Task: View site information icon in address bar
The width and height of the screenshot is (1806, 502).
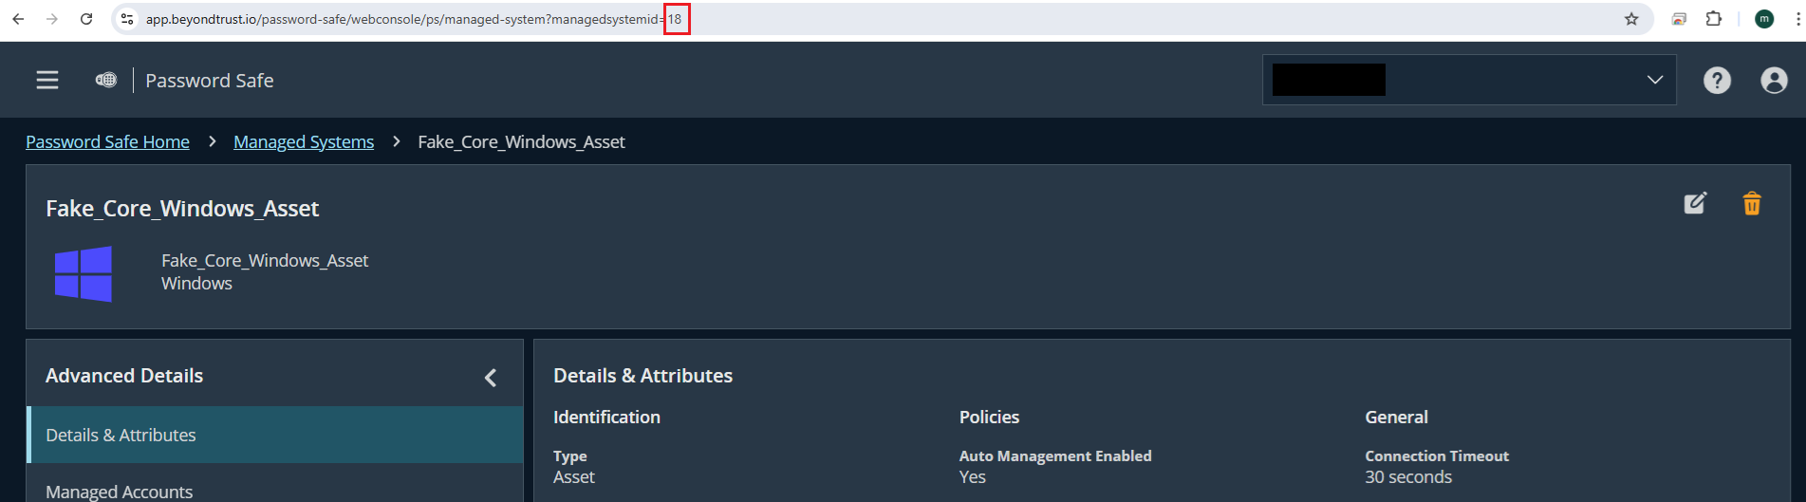Action: click(127, 19)
